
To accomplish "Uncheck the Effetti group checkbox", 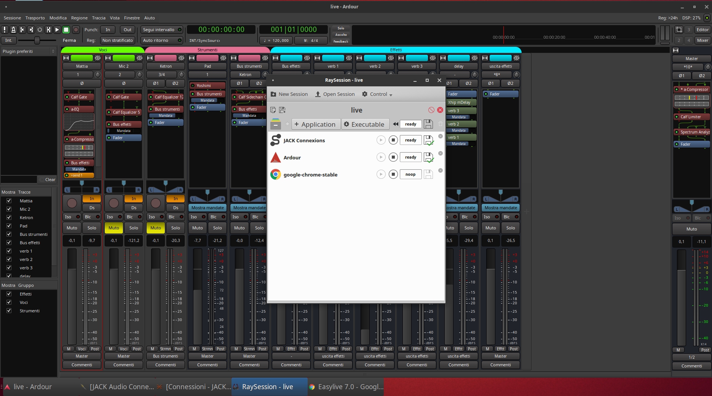I will coord(9,294).
